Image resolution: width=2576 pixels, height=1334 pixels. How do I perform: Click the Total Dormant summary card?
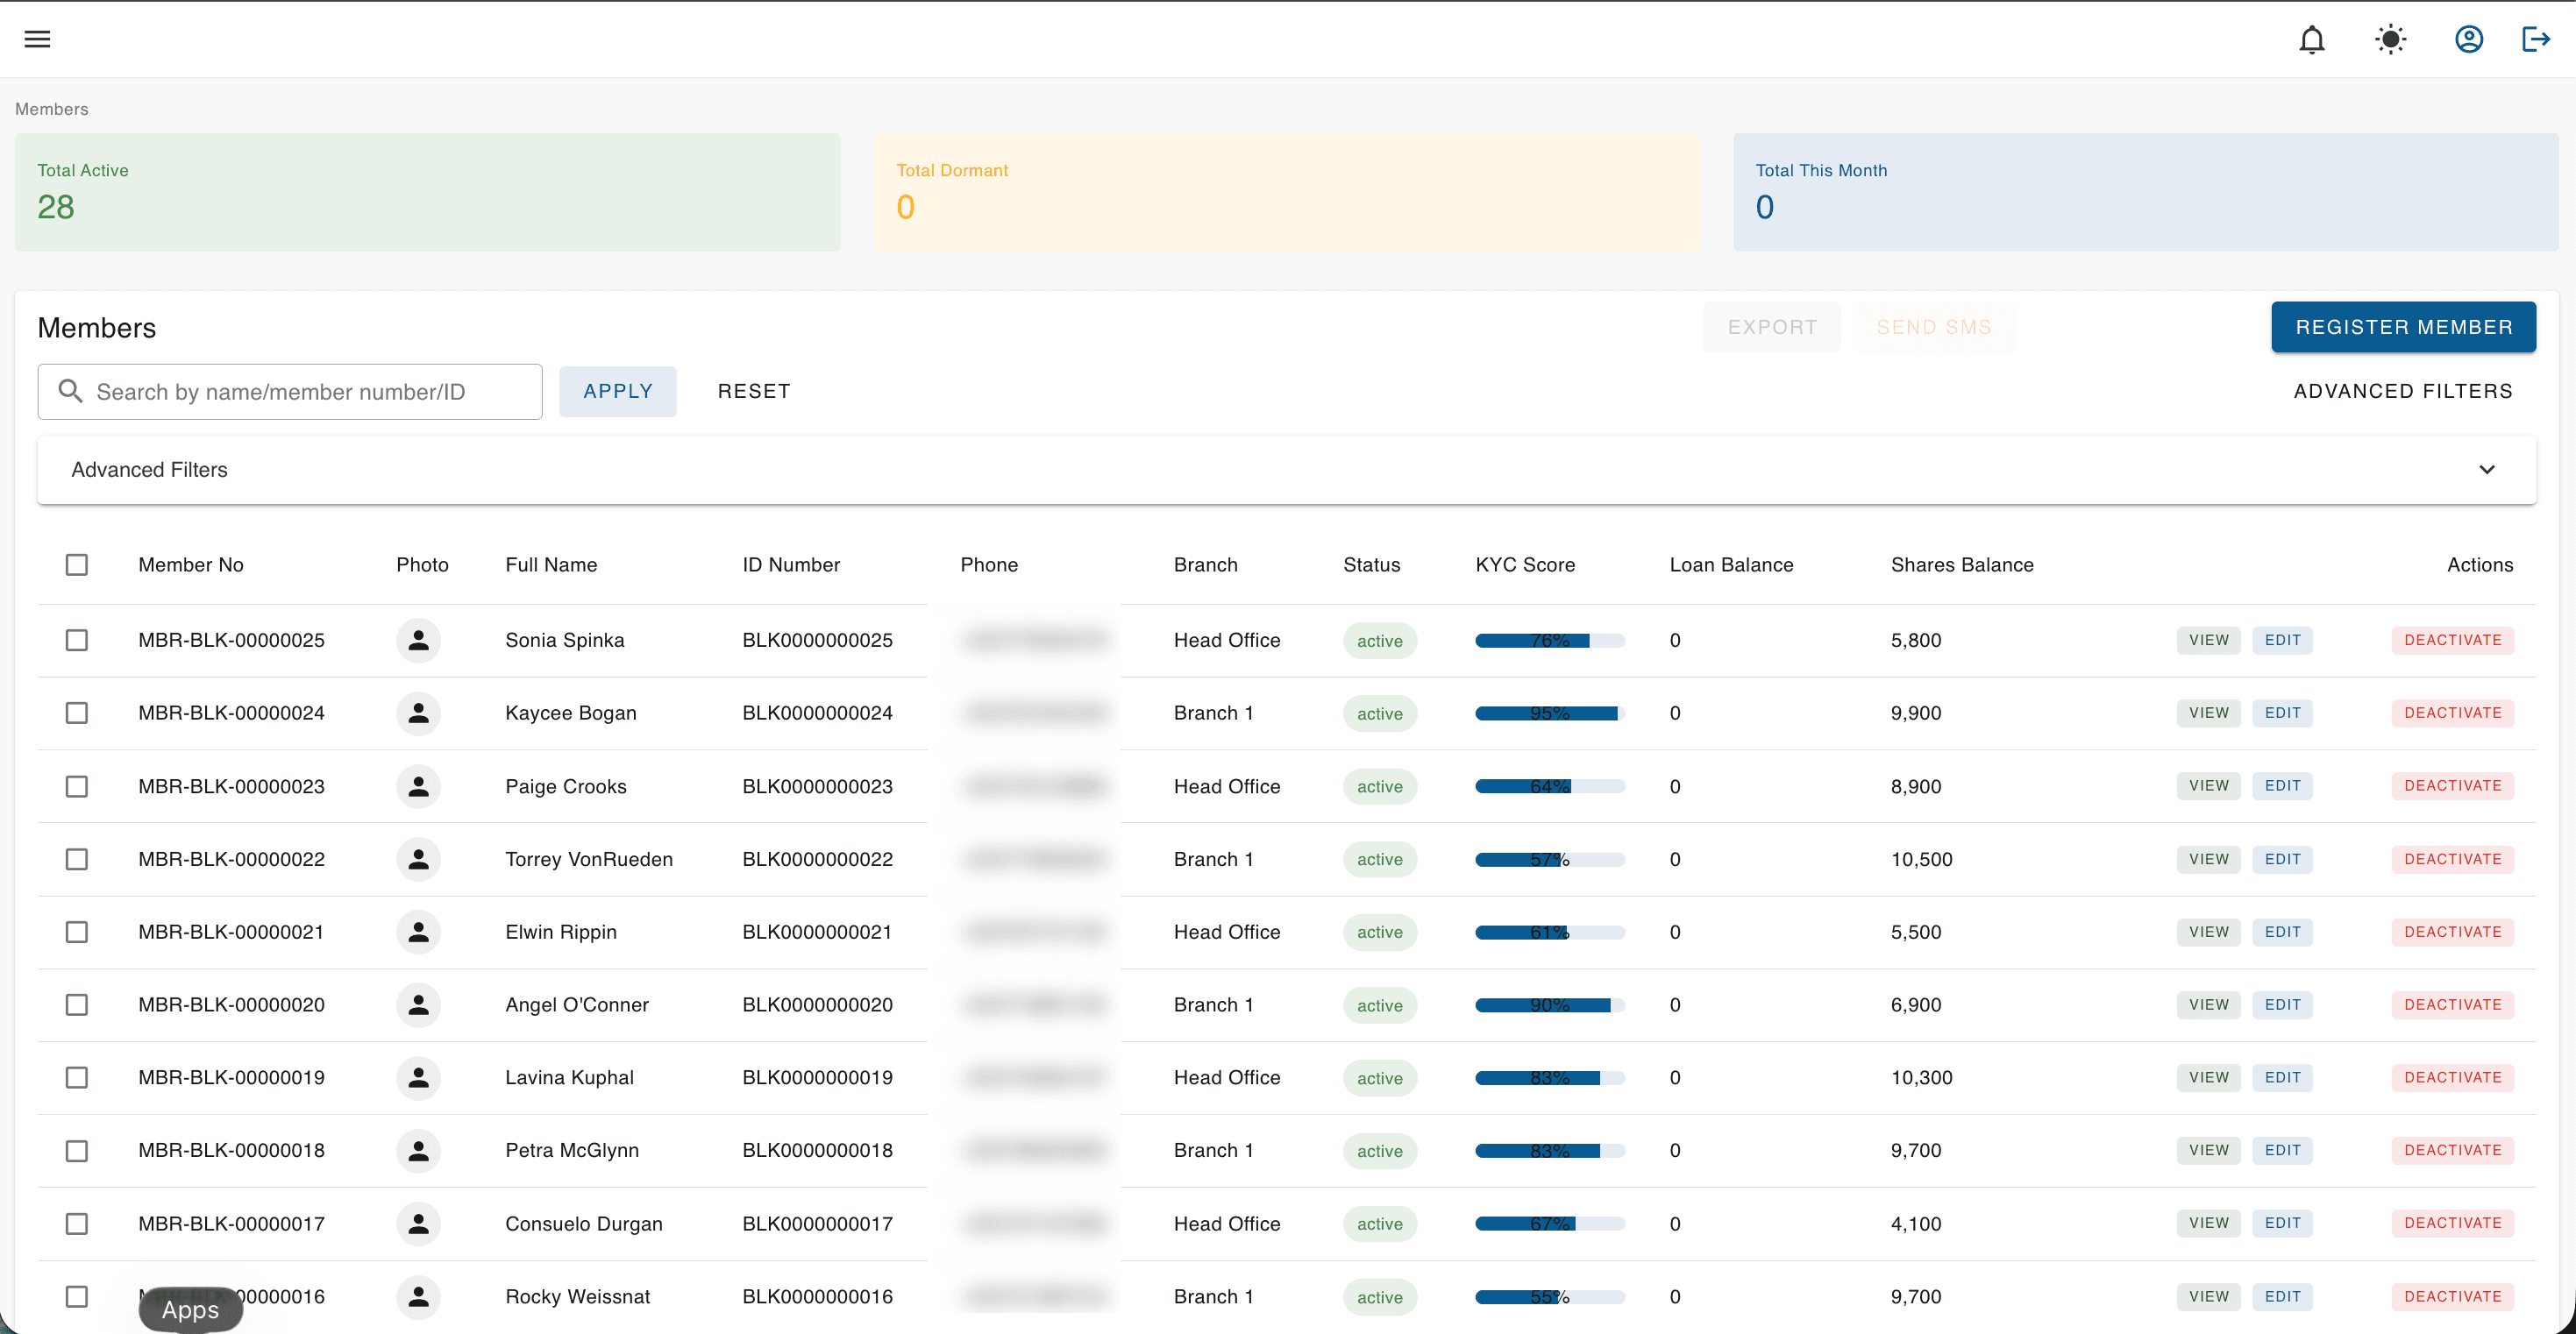1286,192
